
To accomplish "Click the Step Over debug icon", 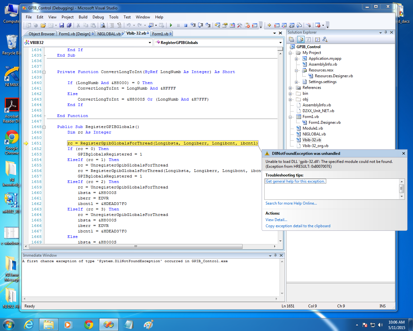I will pyautogui.click(x=200, y=25).
